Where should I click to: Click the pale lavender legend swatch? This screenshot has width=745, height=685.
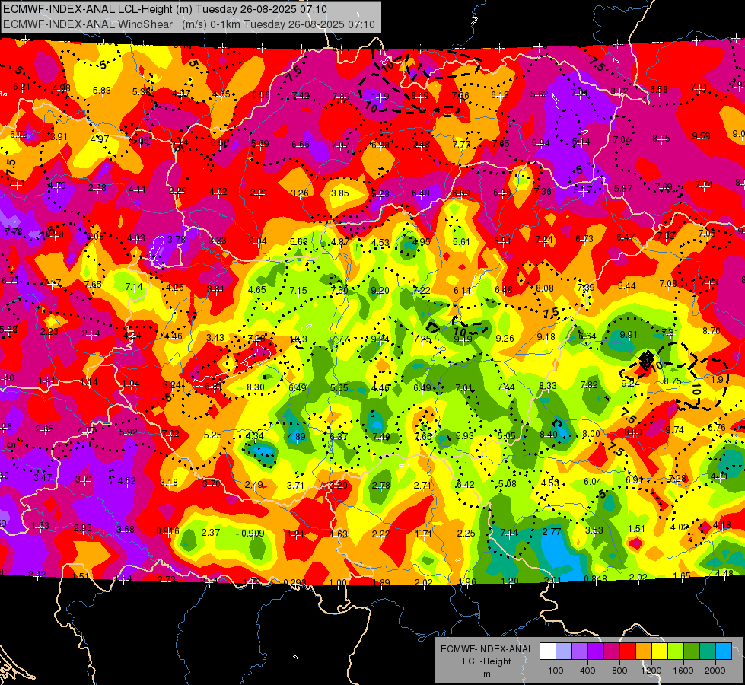coord(564,652)
